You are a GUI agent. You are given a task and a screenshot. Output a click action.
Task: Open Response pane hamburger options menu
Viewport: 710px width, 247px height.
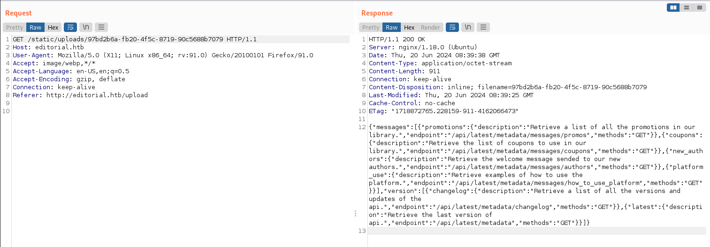click(483, 27)
